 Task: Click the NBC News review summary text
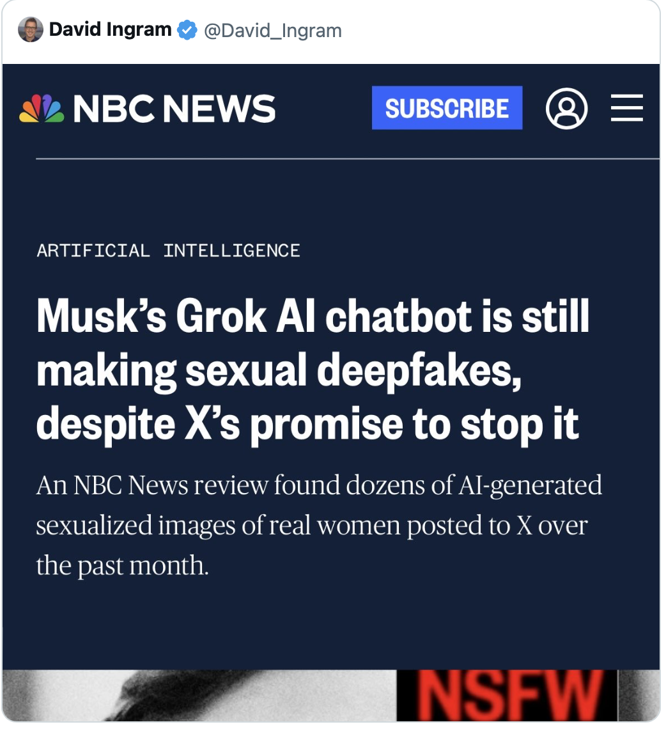click(318, 525)
